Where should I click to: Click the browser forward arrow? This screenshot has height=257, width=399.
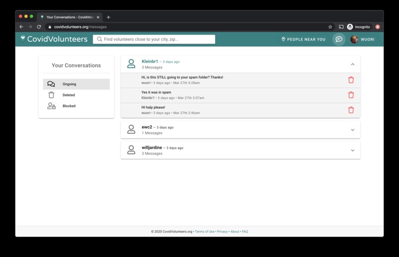30,27
